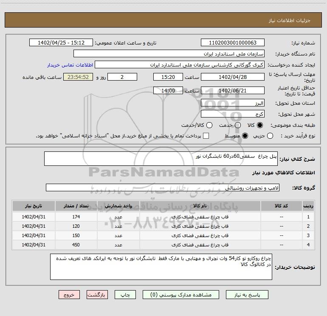Click the remaining time field 23:54:52

tap(78, 77)
